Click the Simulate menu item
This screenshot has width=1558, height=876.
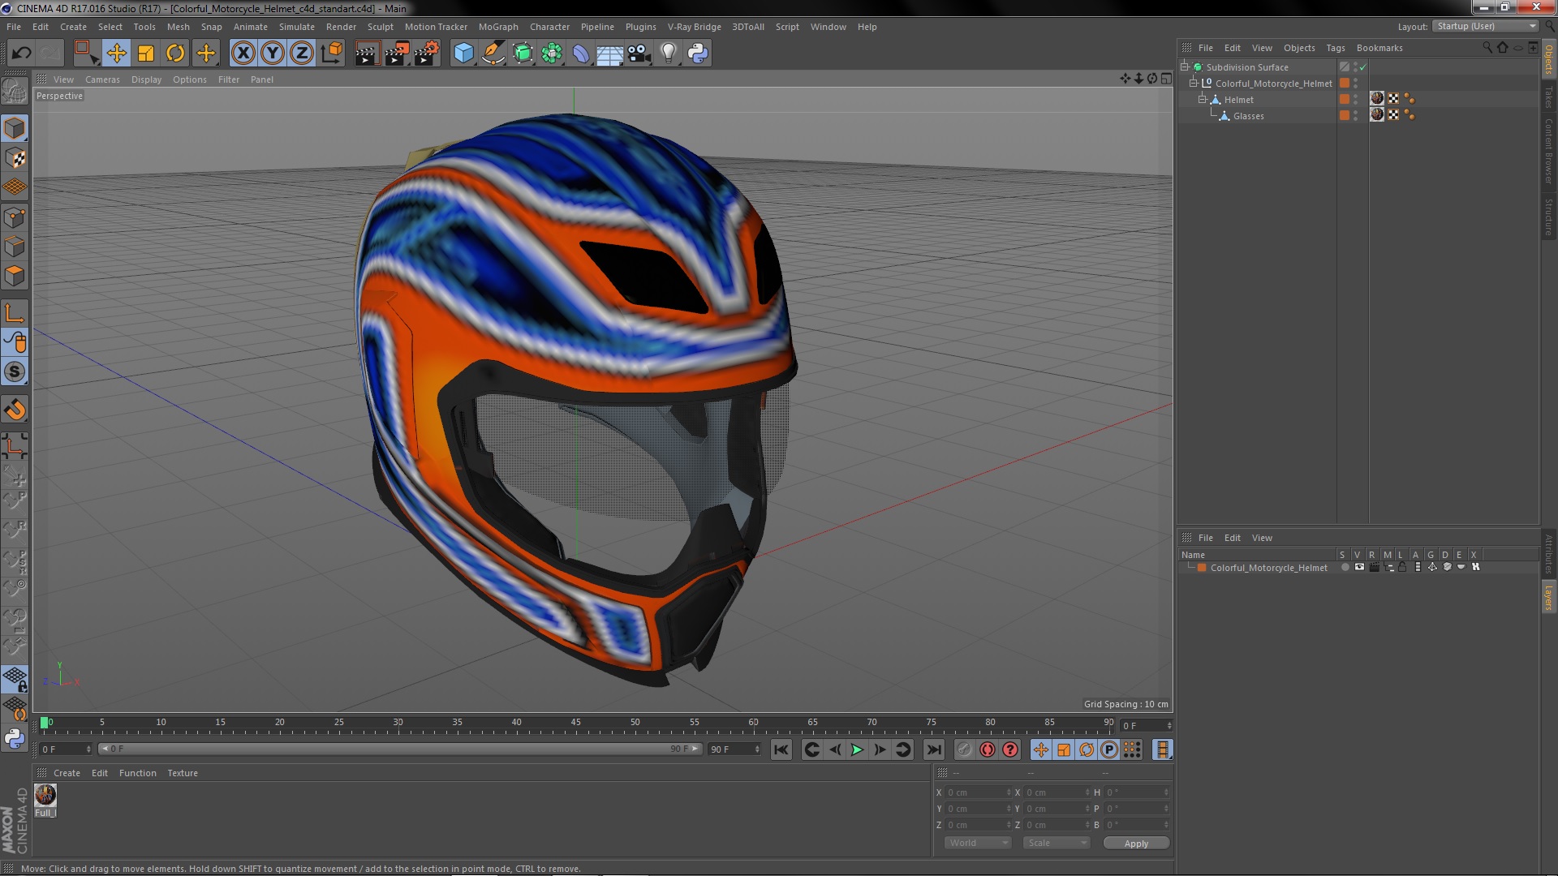pos(295,27)
